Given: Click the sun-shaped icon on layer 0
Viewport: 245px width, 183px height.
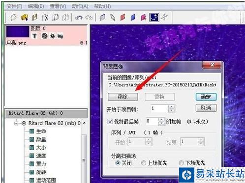Looking at the screenshot, I should (53, 36).
